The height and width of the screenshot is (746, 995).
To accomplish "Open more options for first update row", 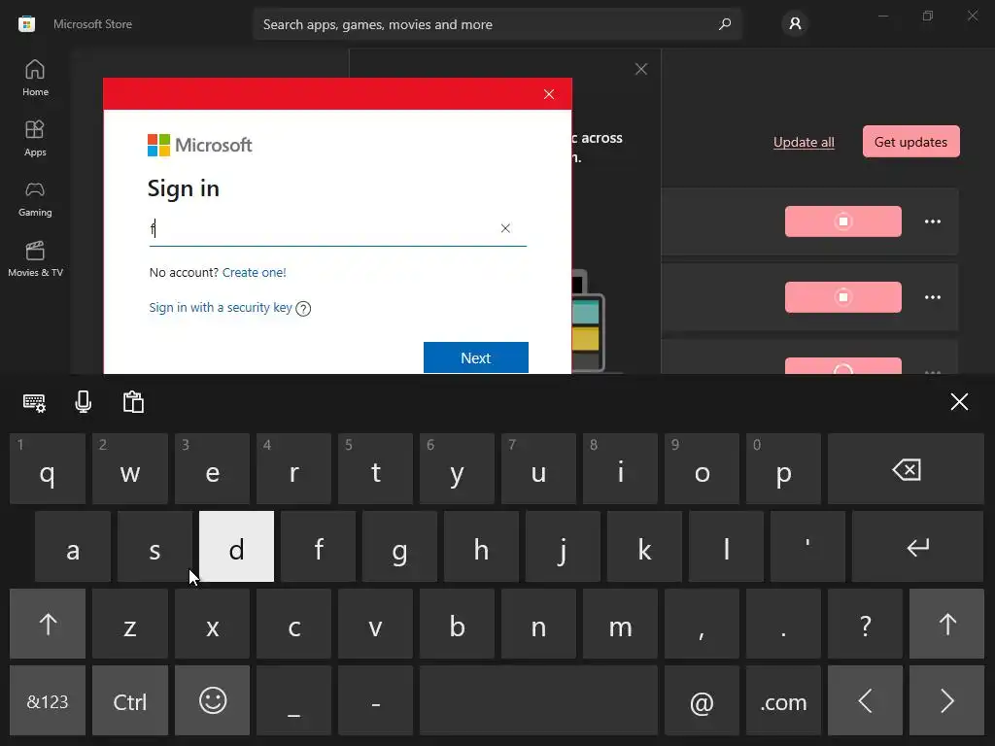I will [932, 221].
